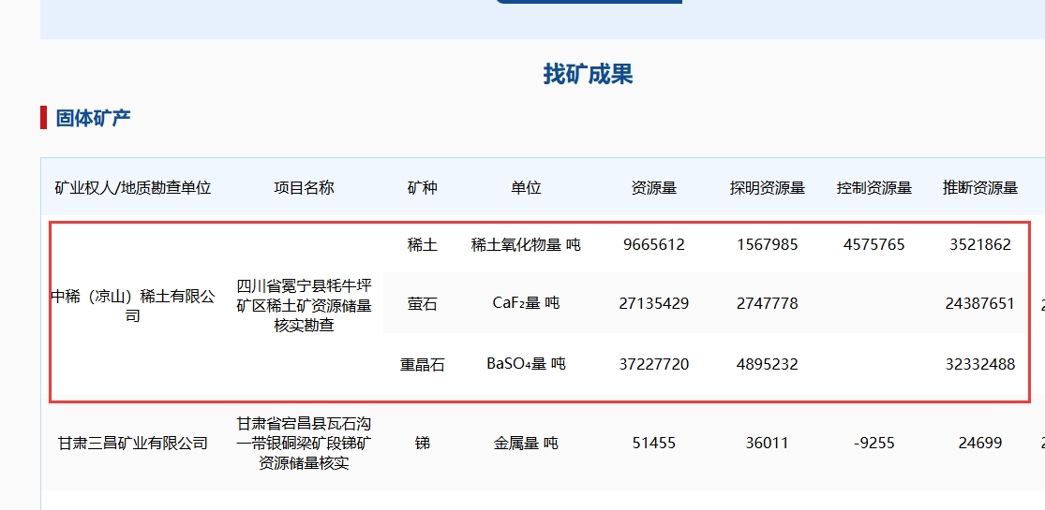This screenshot has height=510, width=1045.
Task: Click the 资源量 column header
Action: 653,188
